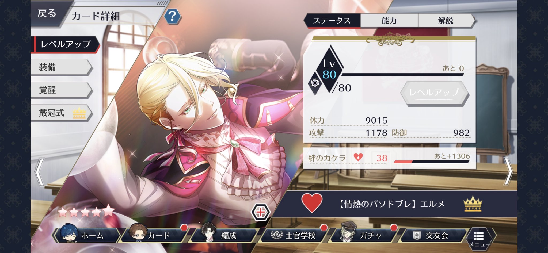The image size is (548, 253).
Task: Open the ガチャ navigation button
Action: pos(364,235)
